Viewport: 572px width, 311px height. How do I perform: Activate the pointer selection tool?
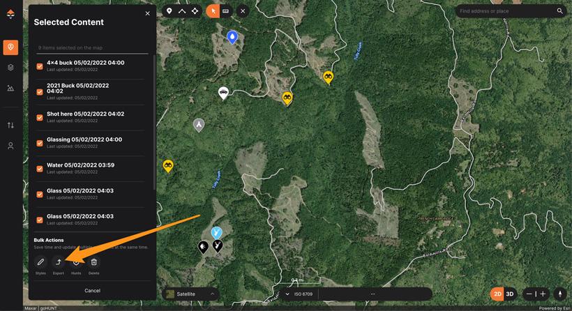point(213,11)
